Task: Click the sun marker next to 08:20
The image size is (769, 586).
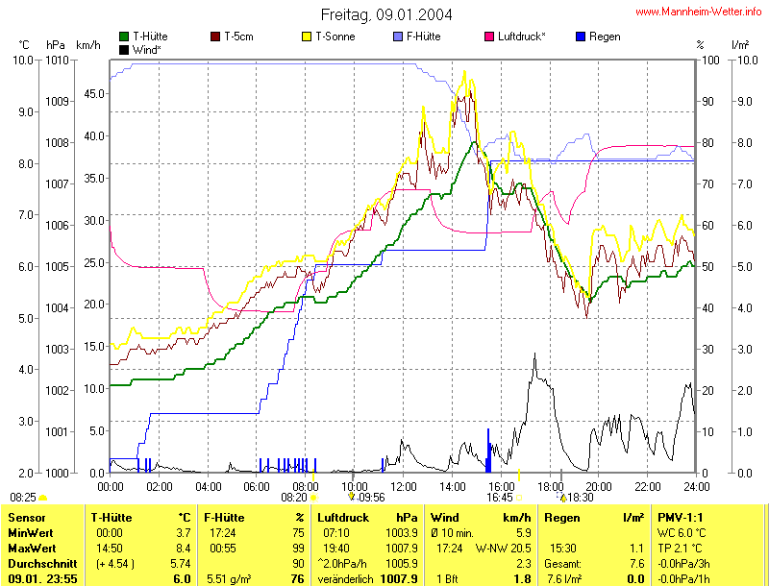Action: pyautogui.click(x=314, y=498)
